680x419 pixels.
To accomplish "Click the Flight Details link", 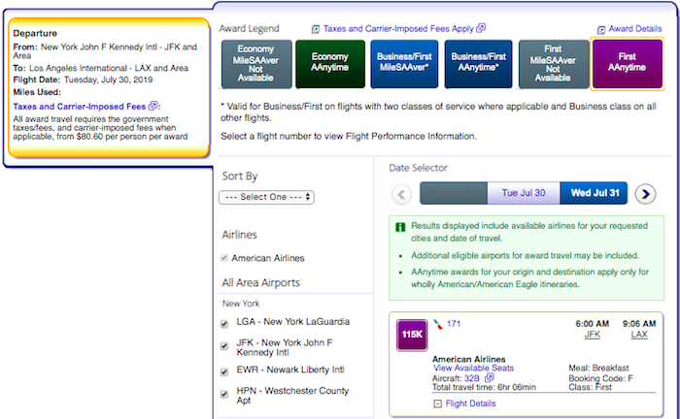I will 470,403.
